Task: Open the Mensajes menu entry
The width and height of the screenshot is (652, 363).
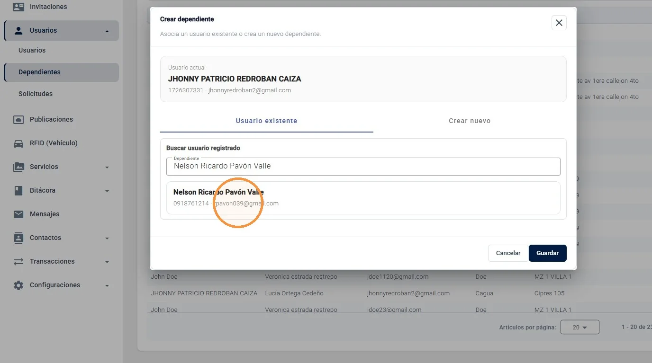Action: pyautogui.click(x=45, y=214)
